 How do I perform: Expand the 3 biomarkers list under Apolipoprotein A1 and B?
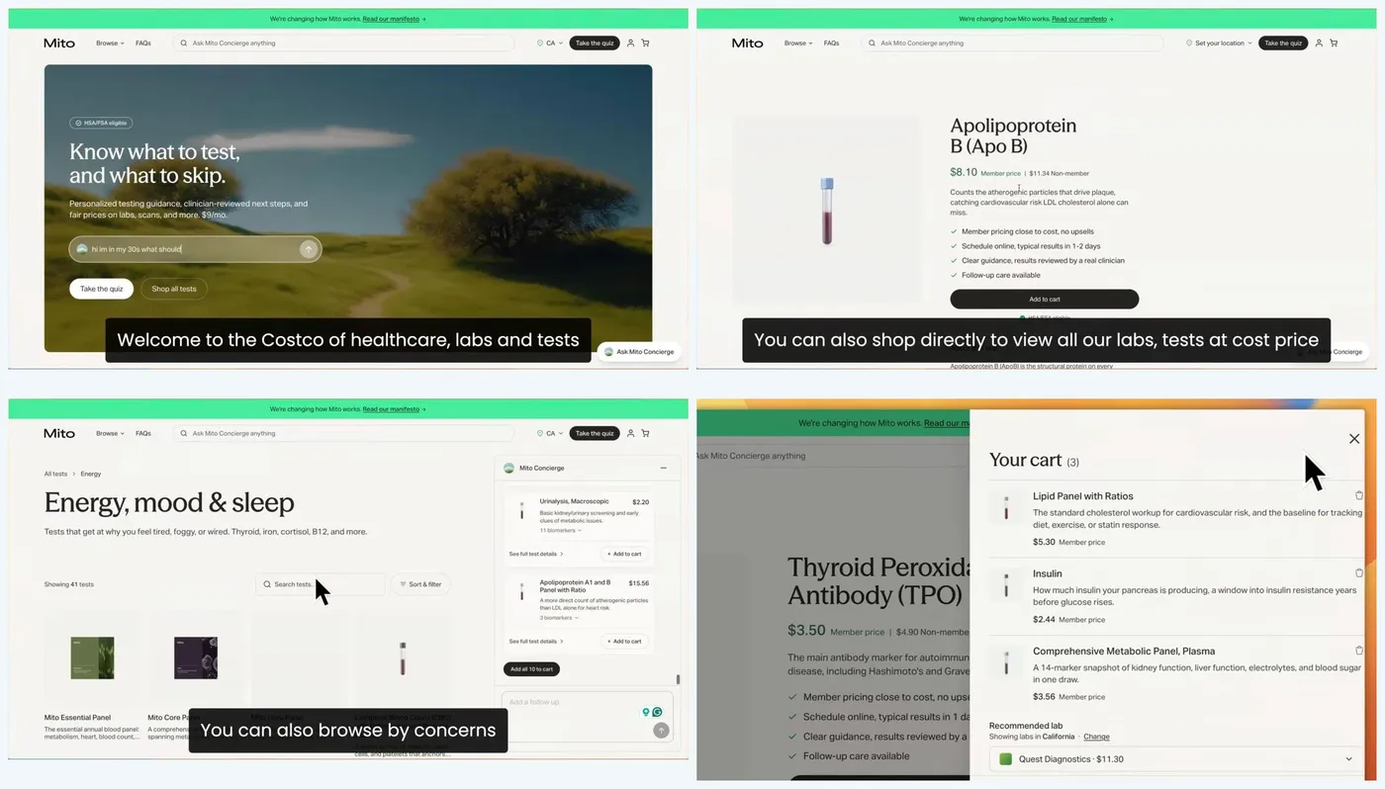559,617
